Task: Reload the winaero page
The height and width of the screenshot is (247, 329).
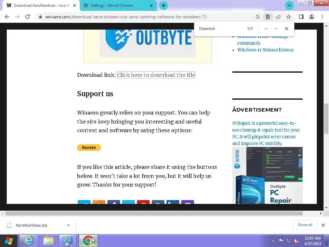Action: tap(28, 17)
